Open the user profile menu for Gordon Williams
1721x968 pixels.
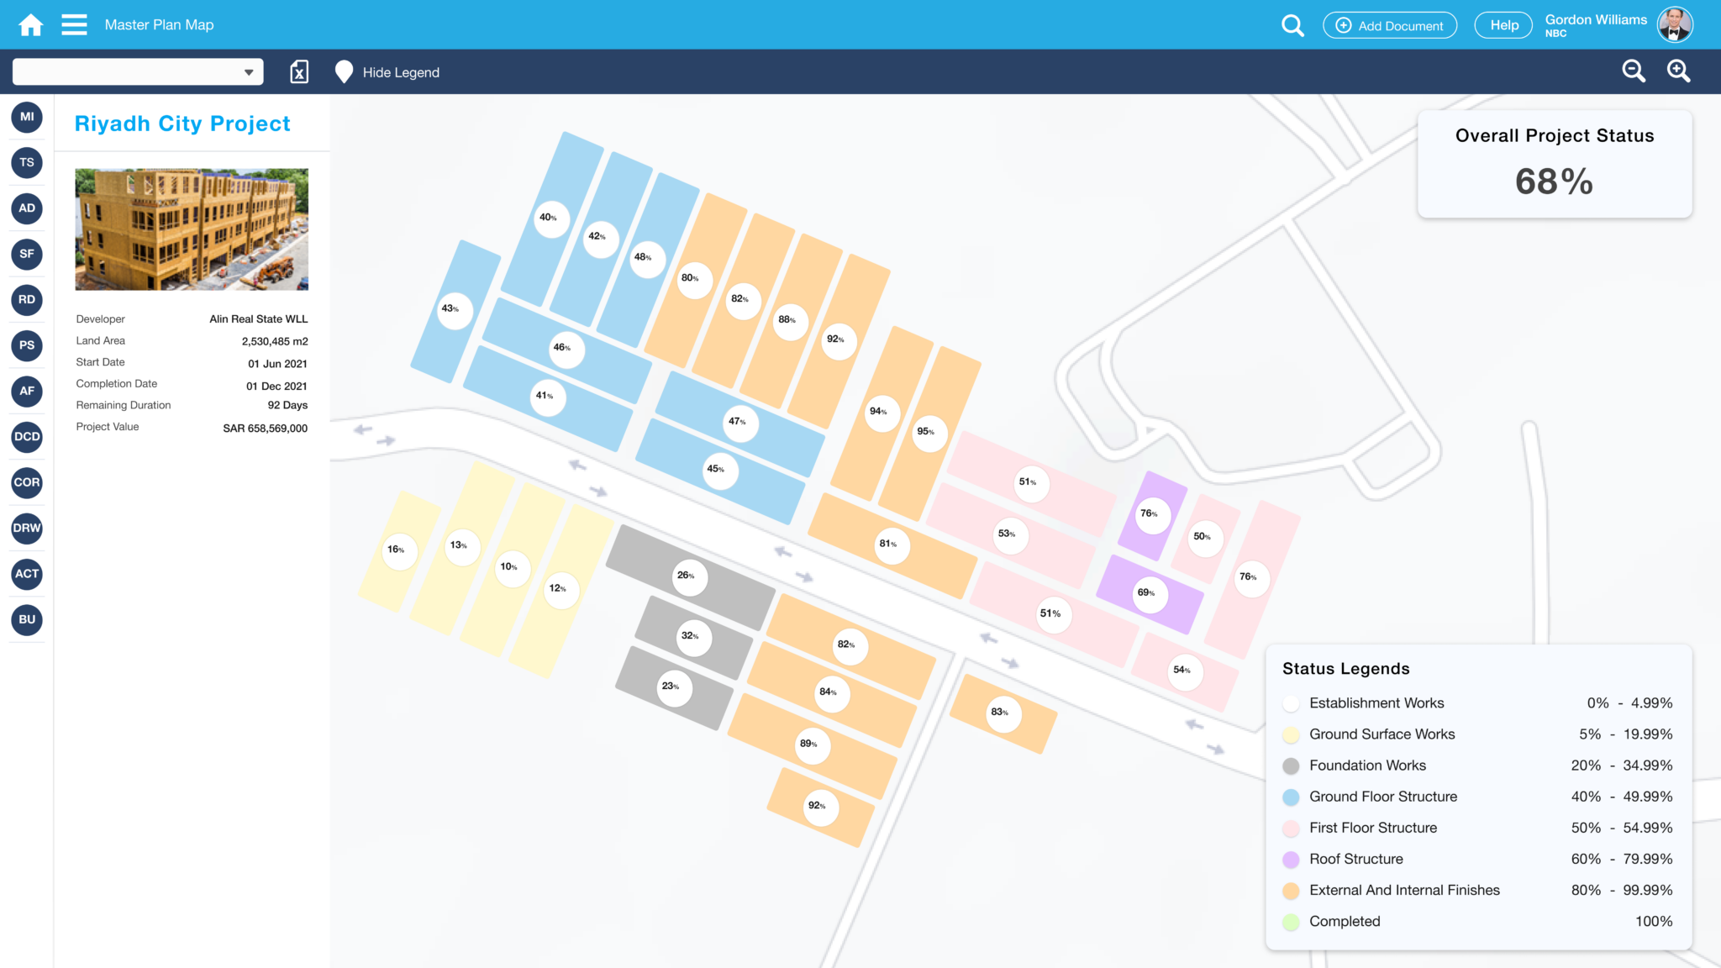click(x=1674, y=24)
